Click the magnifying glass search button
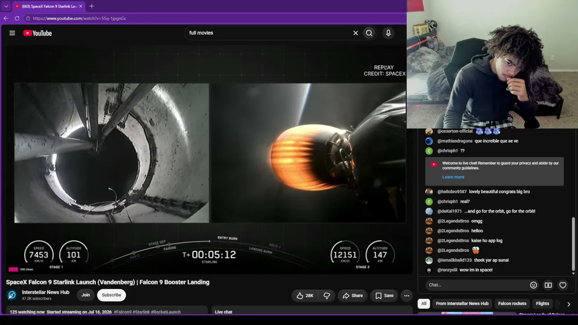This screenshot has height=325, width=578. click(369, 33)
